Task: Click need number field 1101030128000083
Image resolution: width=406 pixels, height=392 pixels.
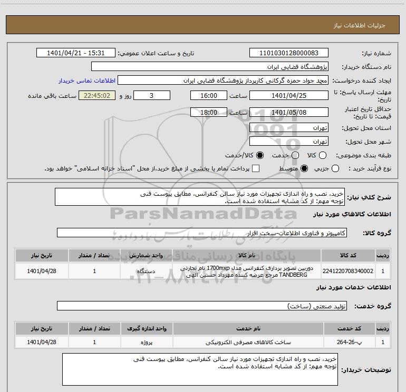Action: (289, 53)
